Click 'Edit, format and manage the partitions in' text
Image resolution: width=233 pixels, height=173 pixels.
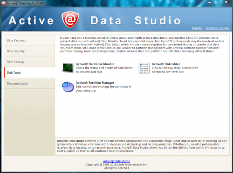pyautogui.click(x=103, y=86)
